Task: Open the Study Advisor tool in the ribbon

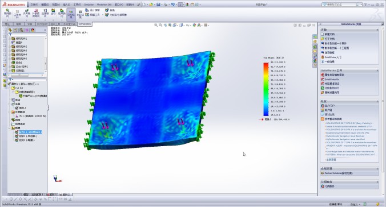Action: pyautogui.click(x=7, y=13)
